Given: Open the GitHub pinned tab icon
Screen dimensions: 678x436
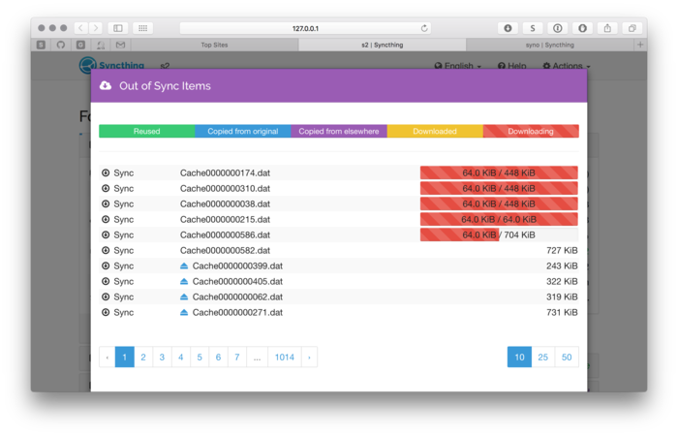Looking at the screenshot, I should coord(60,45).
